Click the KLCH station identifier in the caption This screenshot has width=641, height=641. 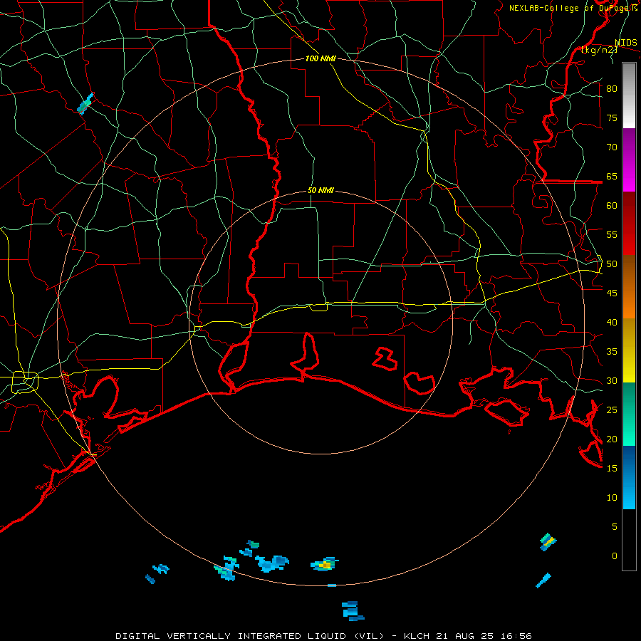pos(417,636)
